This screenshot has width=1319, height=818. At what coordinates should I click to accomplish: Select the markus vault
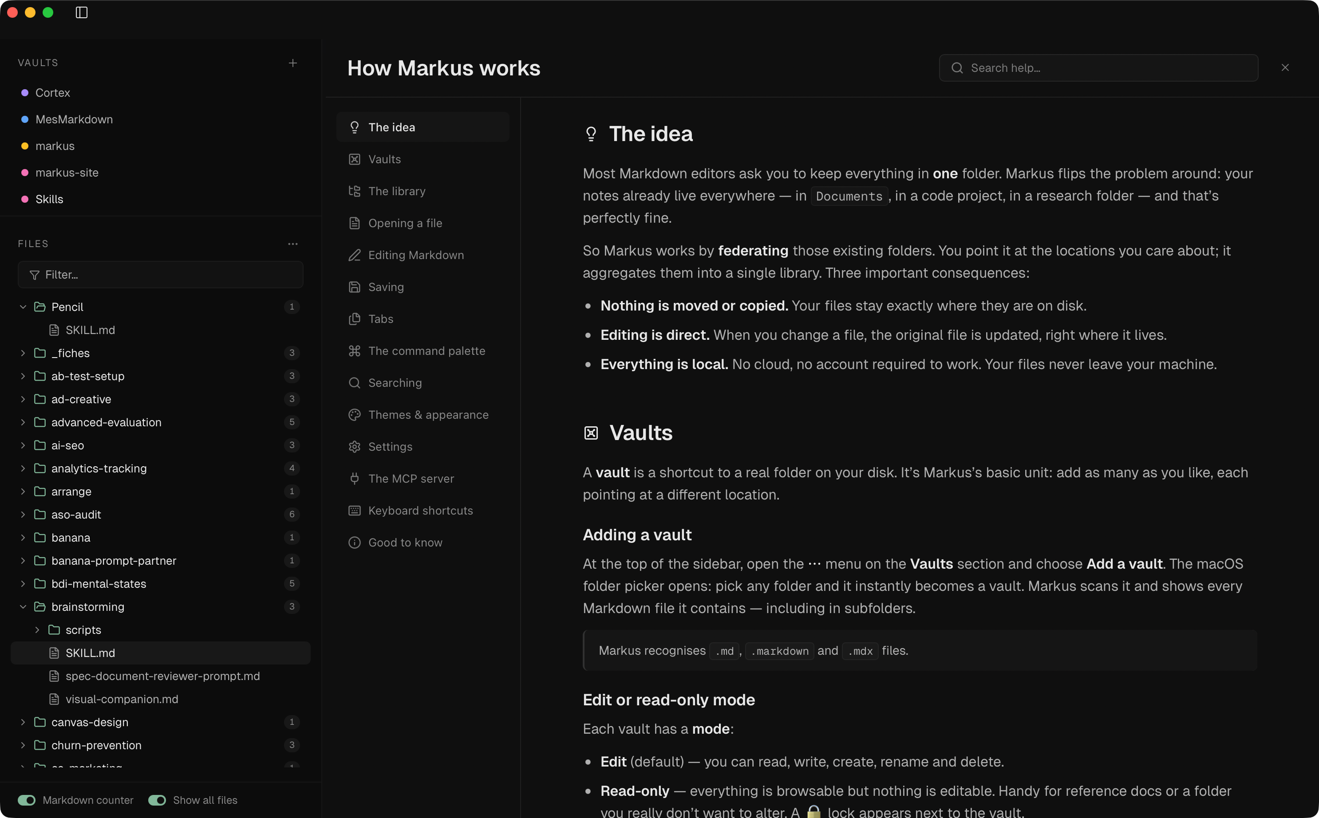160,146
